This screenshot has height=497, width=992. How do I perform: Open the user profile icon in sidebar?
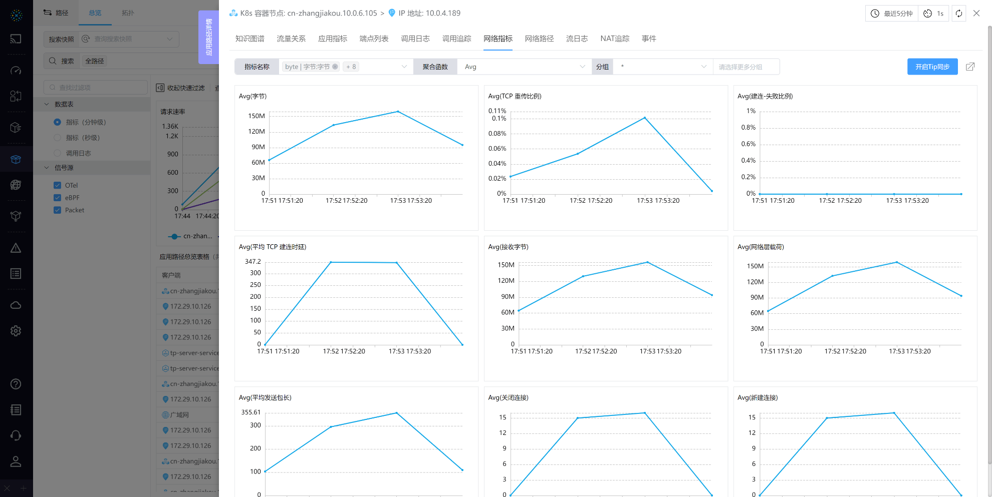16,461
